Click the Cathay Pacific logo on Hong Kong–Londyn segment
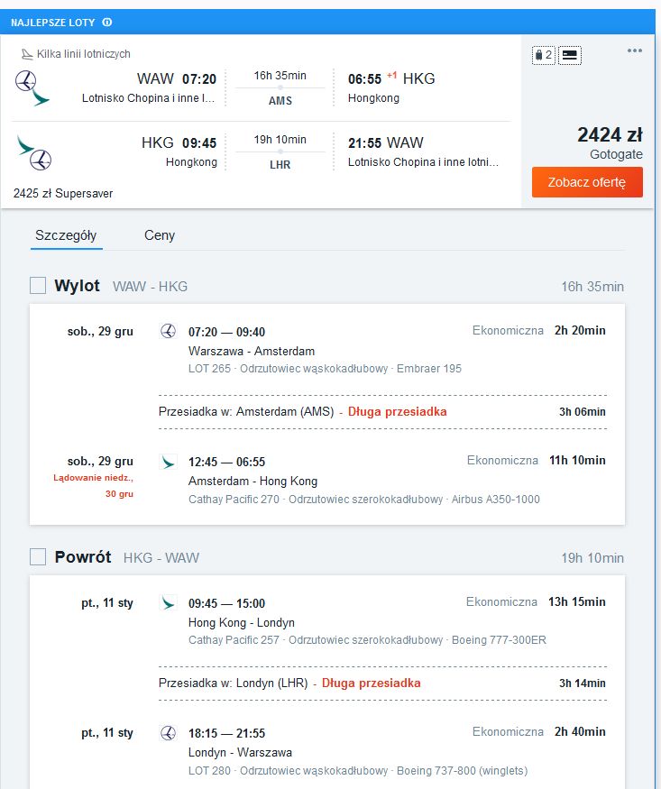Viewport: 661px width, 789px height. [x=168, y=602]
